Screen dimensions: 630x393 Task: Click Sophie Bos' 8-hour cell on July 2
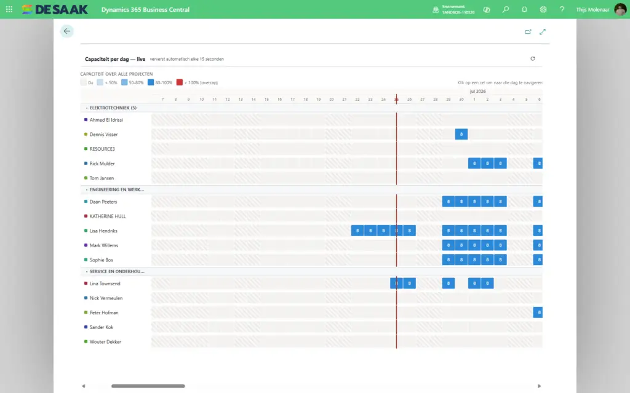click(487, 260)
